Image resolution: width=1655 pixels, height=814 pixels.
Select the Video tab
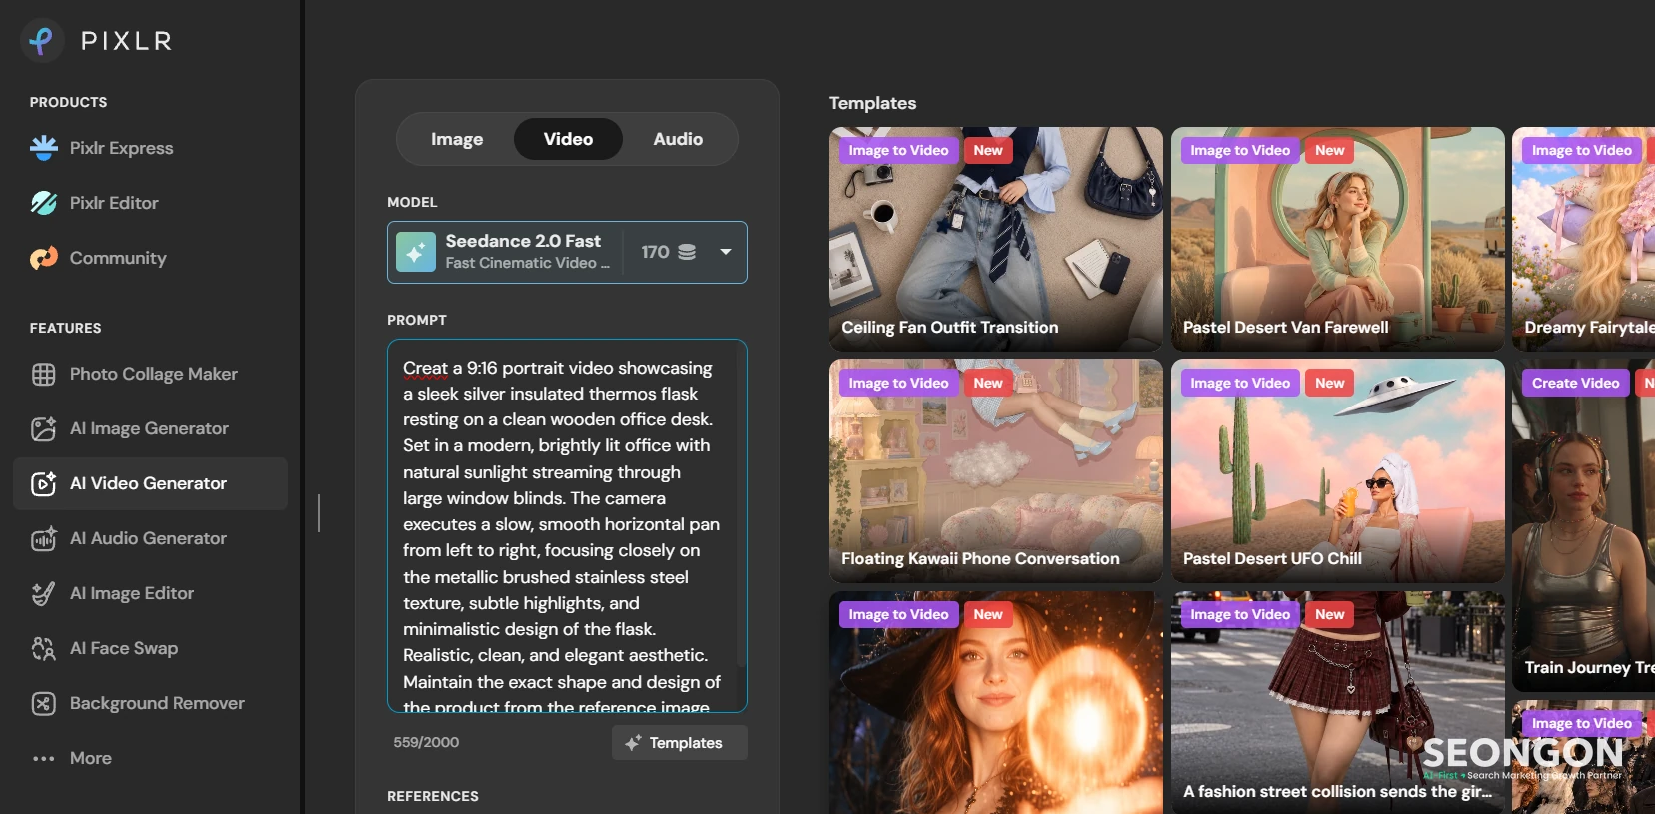[568, 139]
